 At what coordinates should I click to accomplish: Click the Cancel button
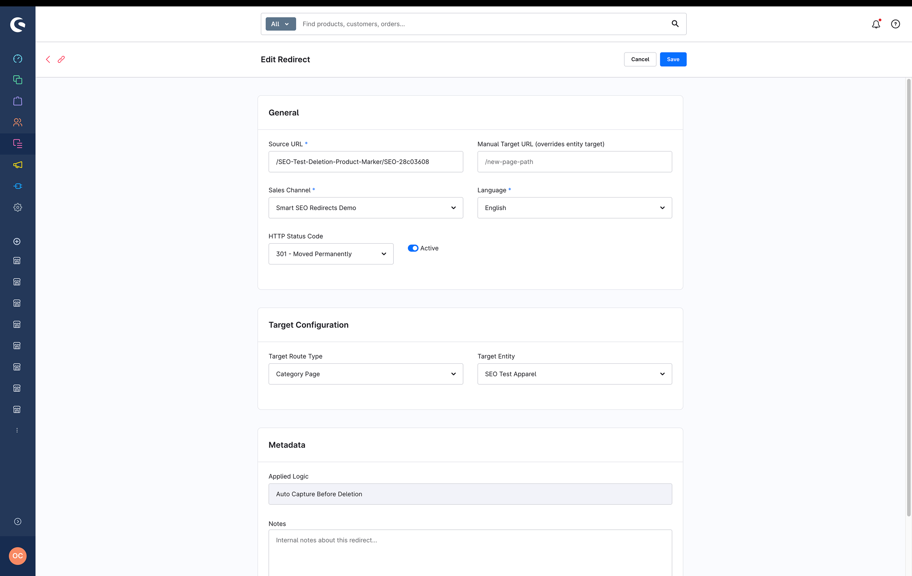(x=640, y=59)
